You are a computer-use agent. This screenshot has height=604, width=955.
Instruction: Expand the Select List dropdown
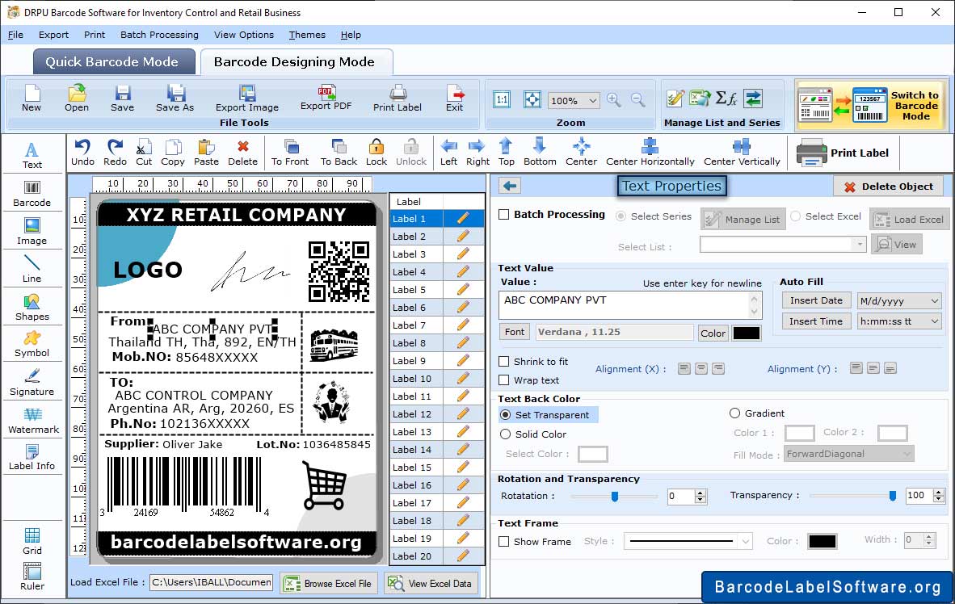pos(859,245)
